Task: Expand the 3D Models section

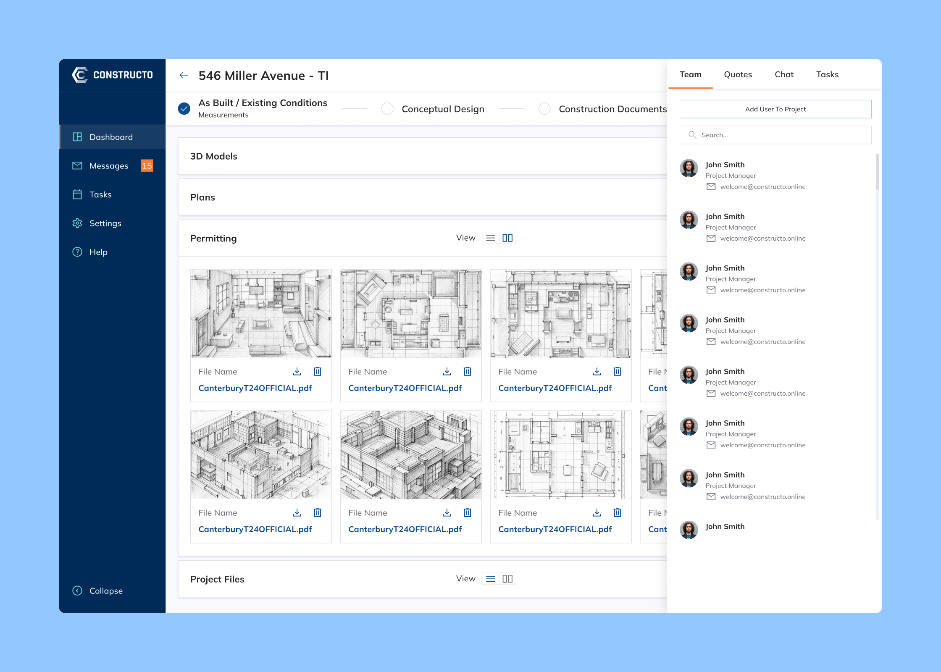Action: (x=214, y=156)
